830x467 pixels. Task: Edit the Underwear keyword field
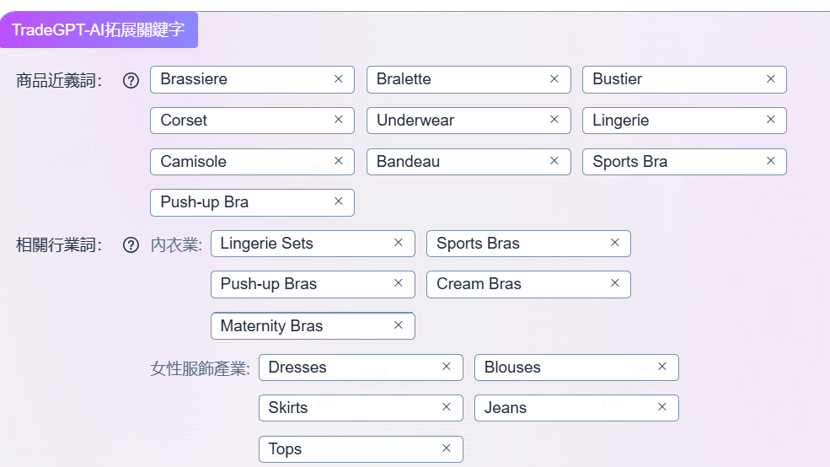469,121
